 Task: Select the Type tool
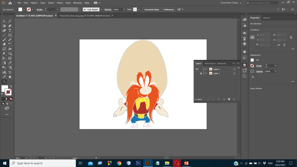pos(10,31)
